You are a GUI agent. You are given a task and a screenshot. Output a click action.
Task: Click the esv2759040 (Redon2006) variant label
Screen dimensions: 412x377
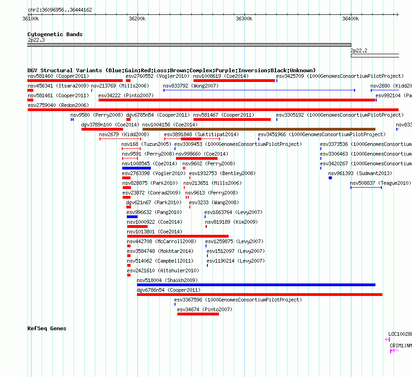[58, 105]
